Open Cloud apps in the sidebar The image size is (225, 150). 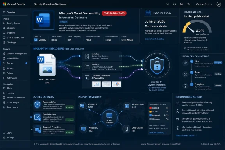10,43
